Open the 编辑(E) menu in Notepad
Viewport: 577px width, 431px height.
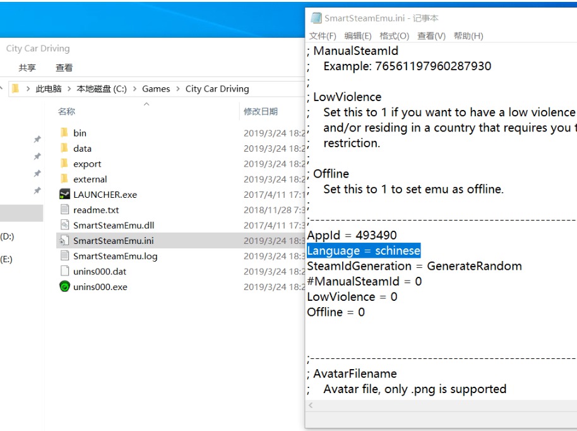coord(358,36)
